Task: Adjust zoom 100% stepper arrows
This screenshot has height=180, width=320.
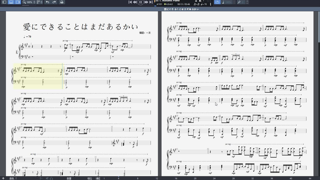Action: click(x=34, y=2)
